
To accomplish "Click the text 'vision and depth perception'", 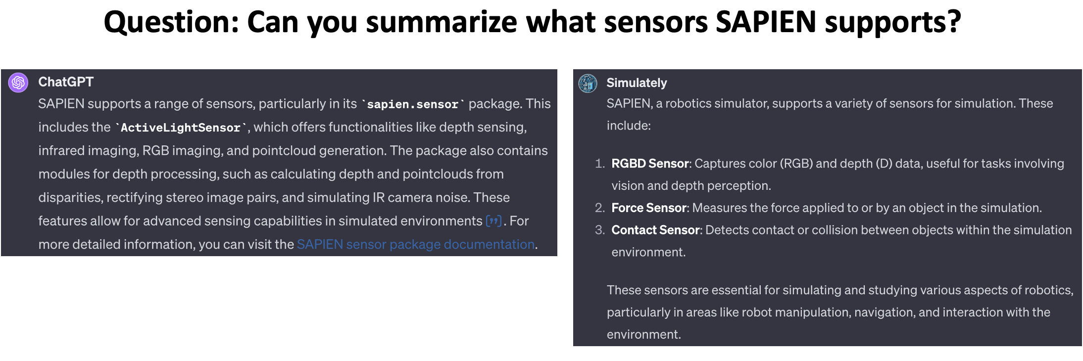I will click(x=691, y=186).
